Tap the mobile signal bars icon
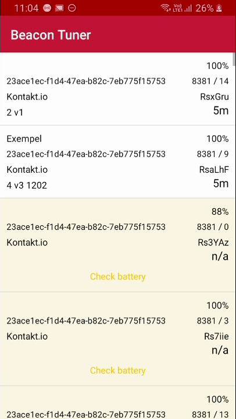The width and height of the screenshot is (236, 419). click(x=188, y=8)
